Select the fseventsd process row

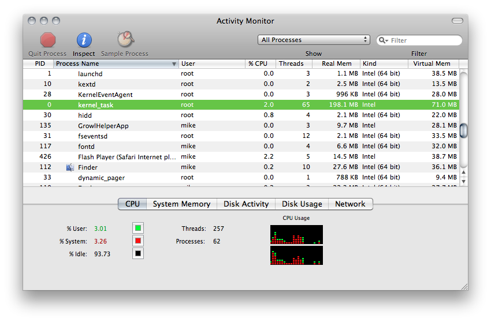pyautogui.click(x=241, y=136)
